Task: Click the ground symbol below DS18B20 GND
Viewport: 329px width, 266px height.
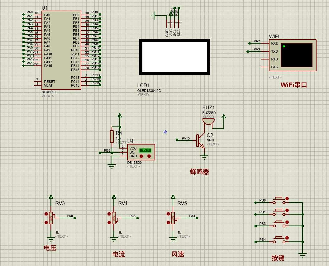Action: pyautogui.click(x=112, y=167)
